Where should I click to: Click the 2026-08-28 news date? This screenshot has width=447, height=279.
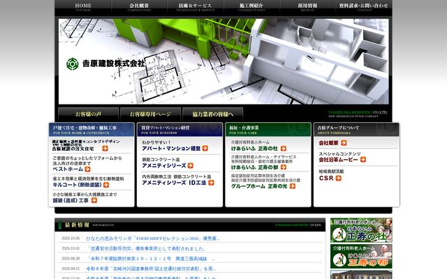click(71, 259)
